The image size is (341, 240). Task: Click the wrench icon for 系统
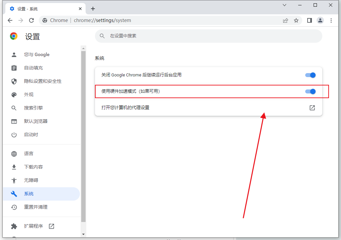[14, 194]
